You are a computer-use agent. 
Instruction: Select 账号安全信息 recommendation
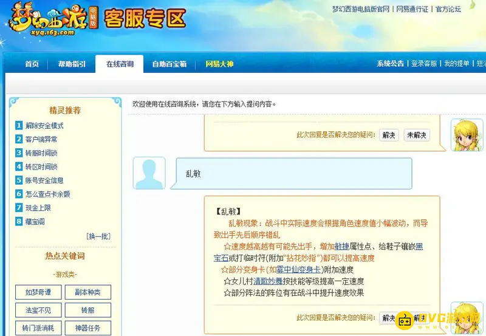(x=44, y=180)
